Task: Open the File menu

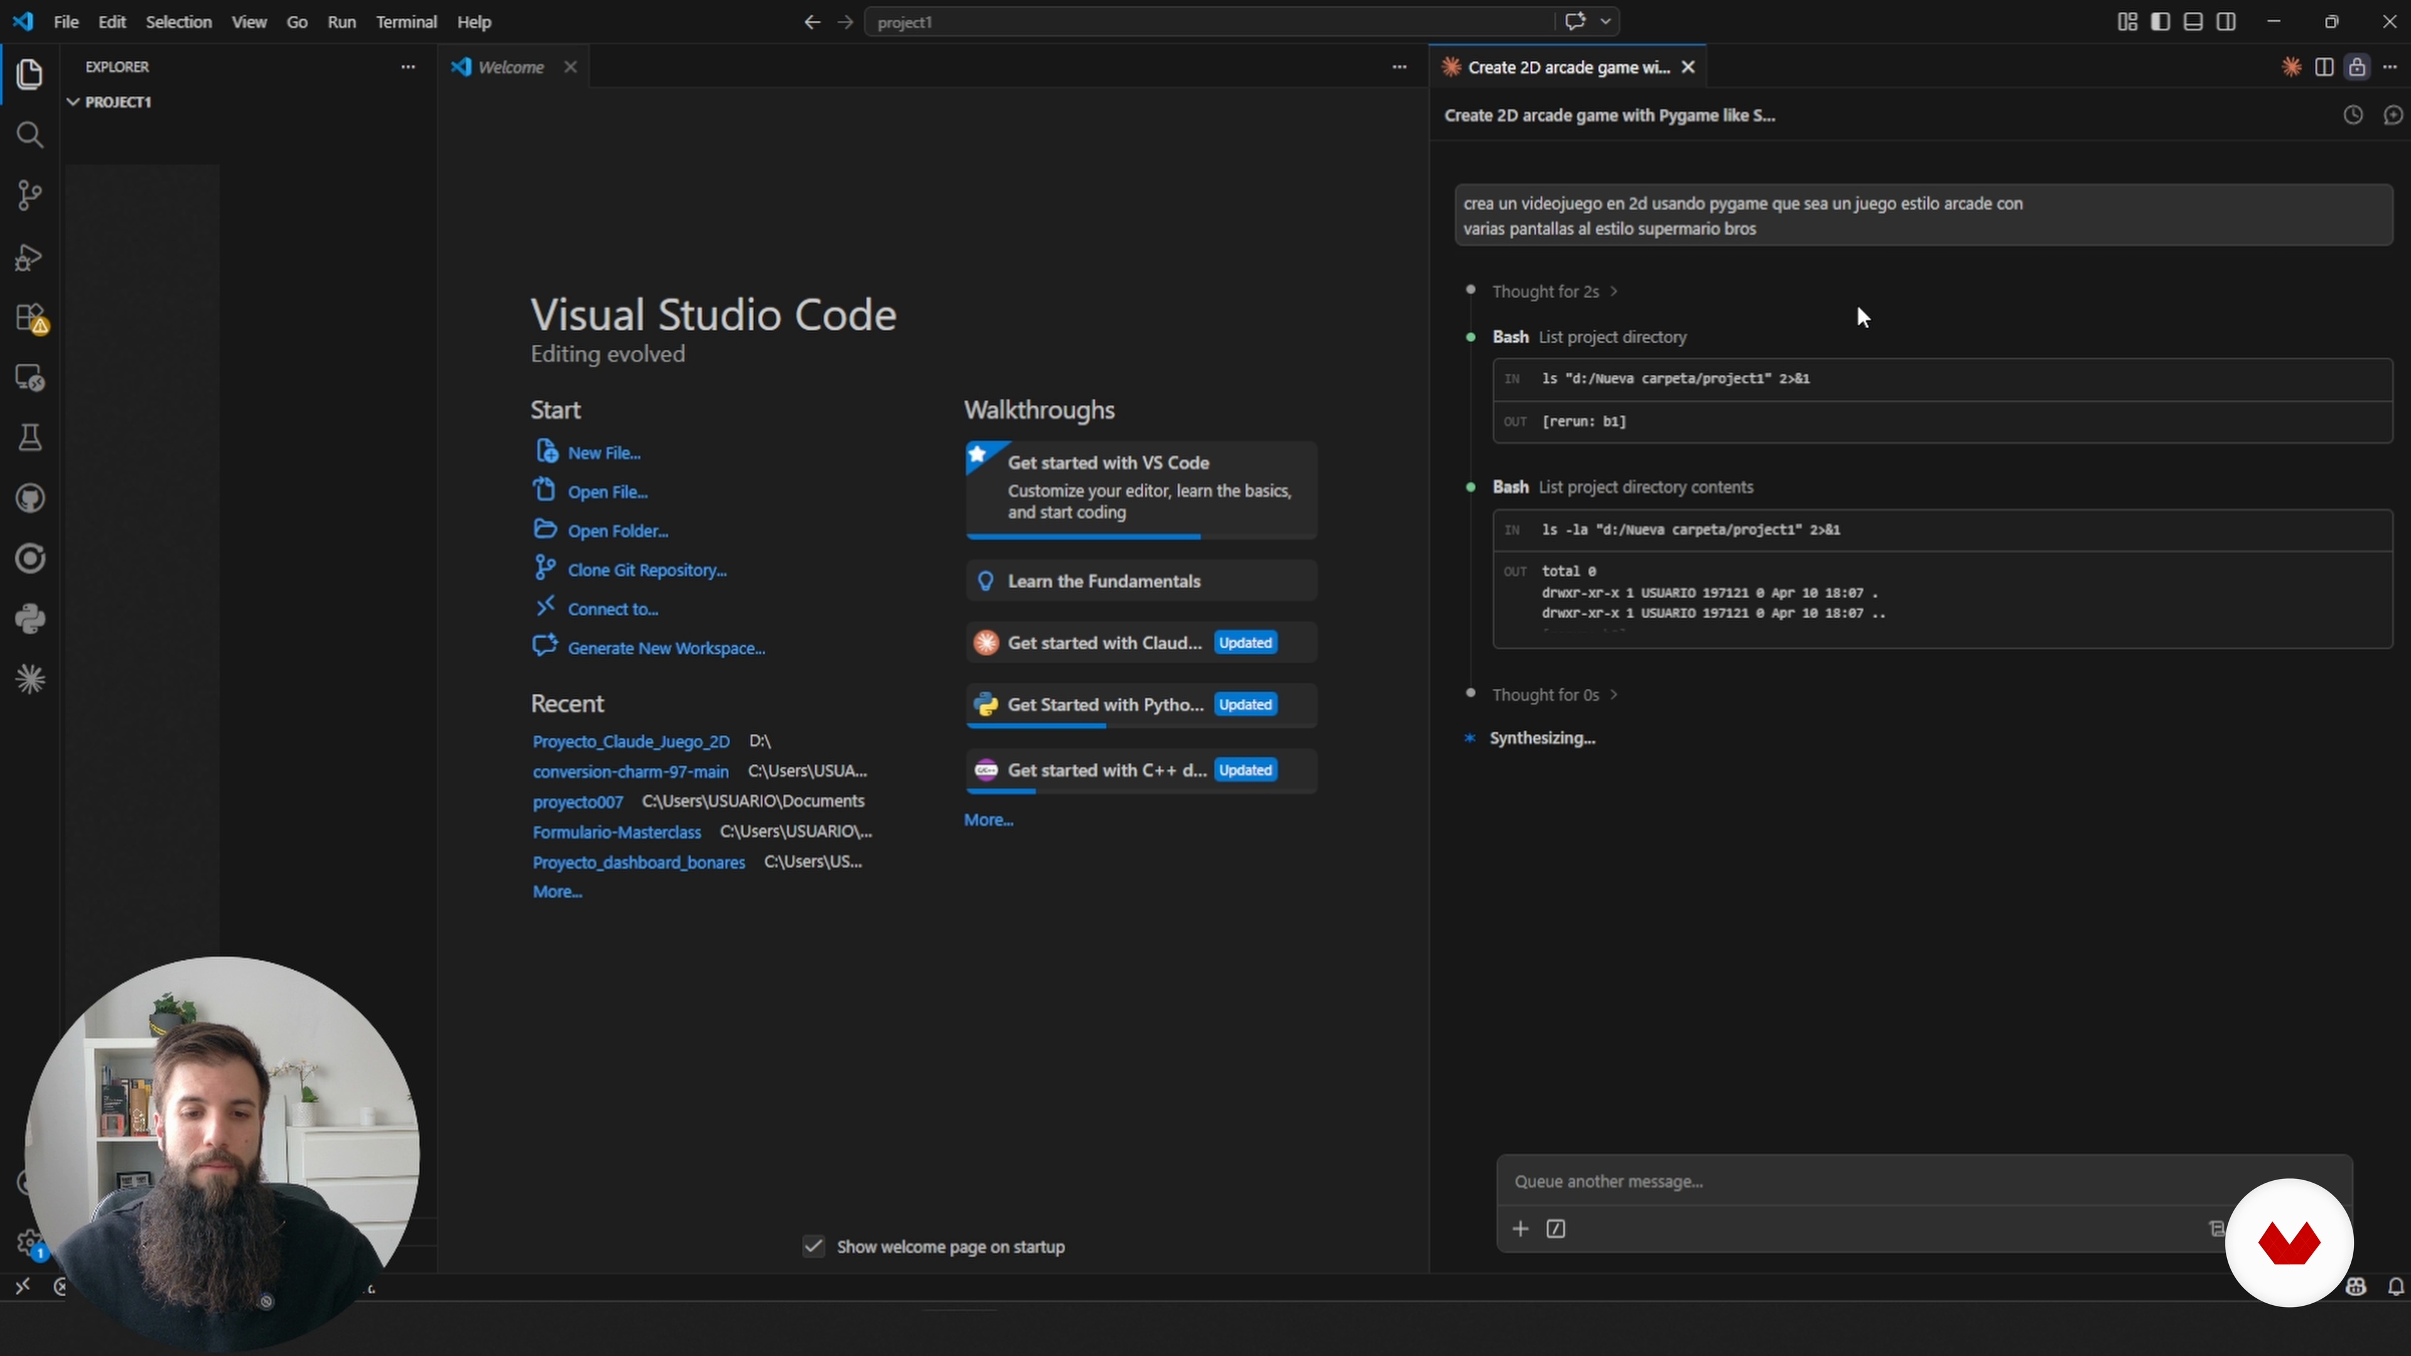Action: point(65,21)
